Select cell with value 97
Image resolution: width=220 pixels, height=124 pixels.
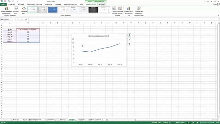click(28, 41)
